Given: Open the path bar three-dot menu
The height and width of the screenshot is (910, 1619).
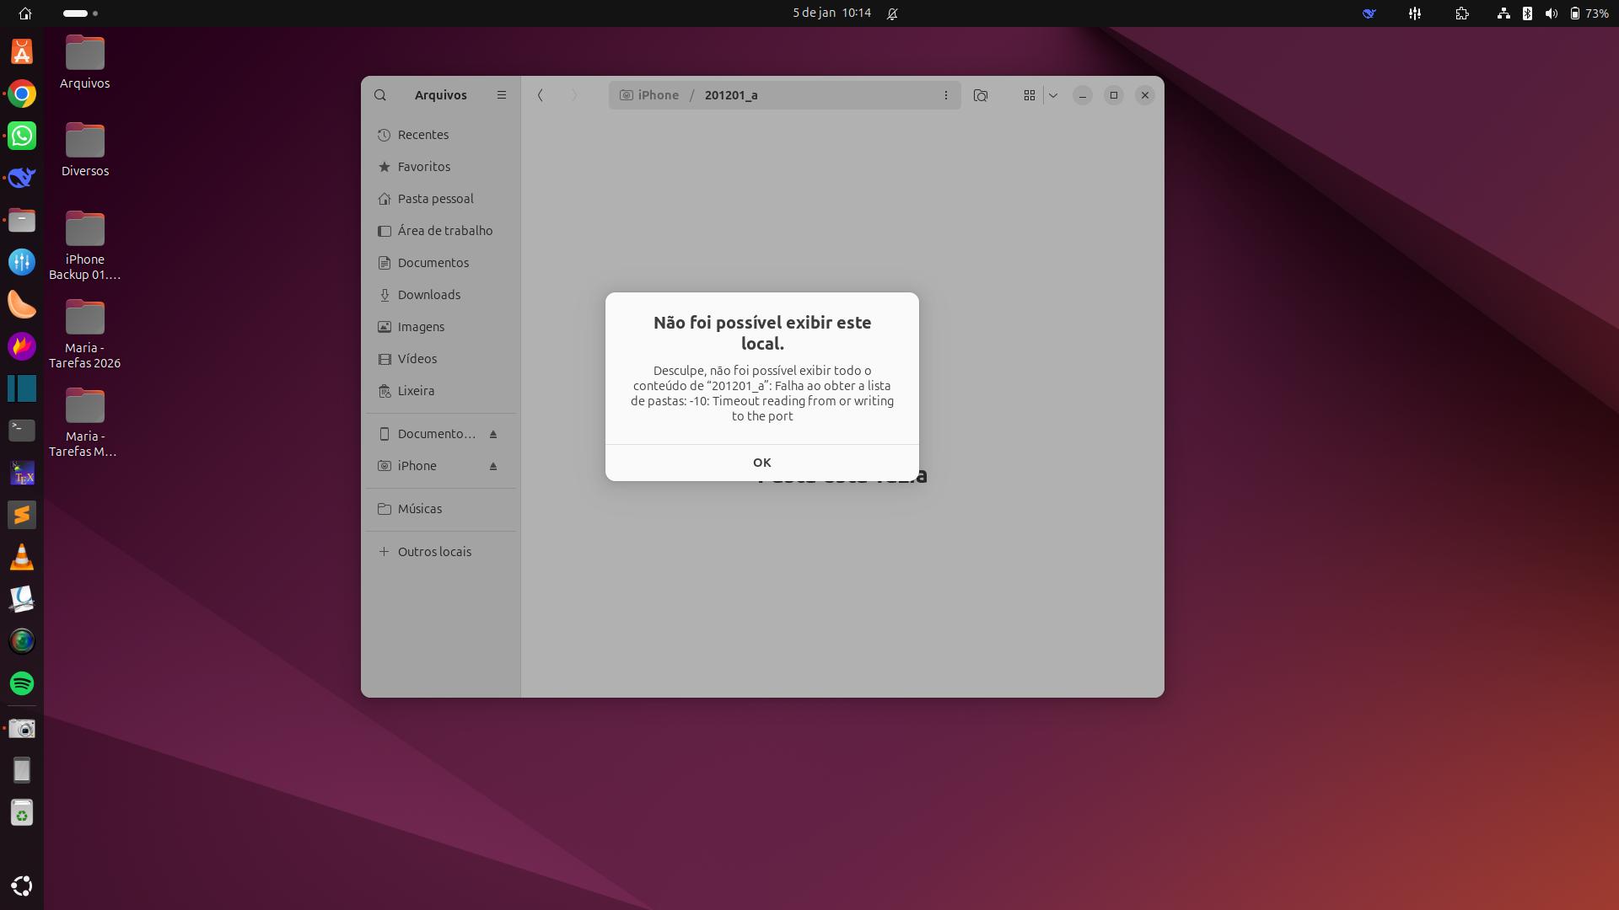Looking at the screenshot, I should coord(945,95).
